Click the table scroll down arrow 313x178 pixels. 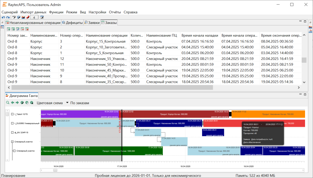click(x=304, y=82)
